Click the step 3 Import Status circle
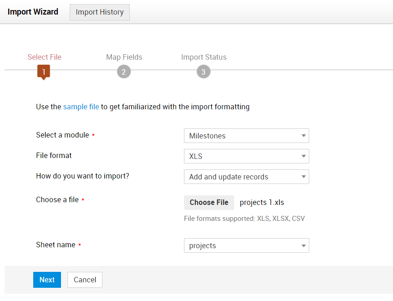The height and width of the screenshot is (301, 393). pos(204,71)
